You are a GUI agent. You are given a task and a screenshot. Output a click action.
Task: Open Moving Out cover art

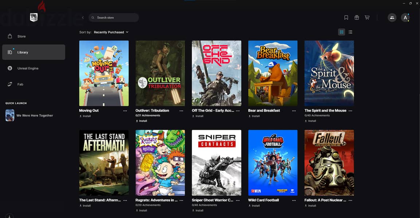[x=104, y=73]
